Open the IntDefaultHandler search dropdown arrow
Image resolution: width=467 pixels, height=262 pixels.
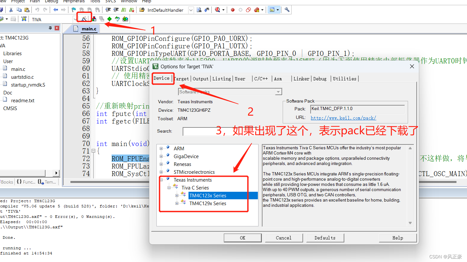click(x=191, y=10)
